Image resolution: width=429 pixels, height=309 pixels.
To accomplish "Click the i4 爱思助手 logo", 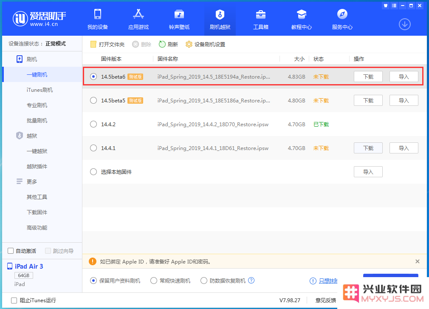I will (40, 19).
